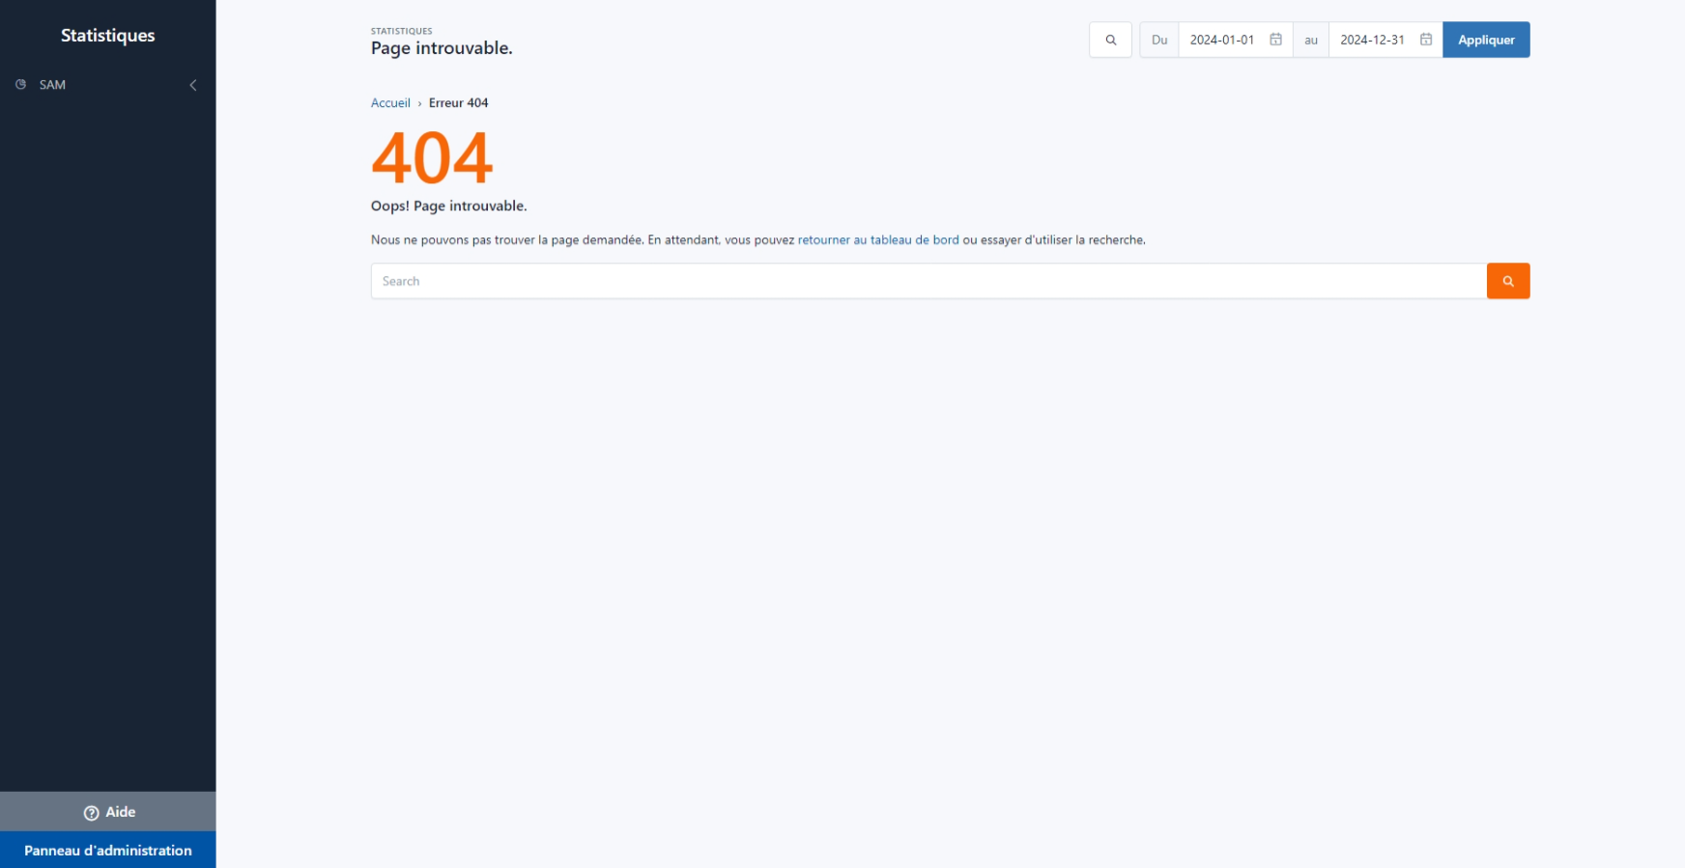Image resolution: width=1685 pixels, height=868 pixels.
Task: Click the Appliquer button
Action: [1486, 40]
